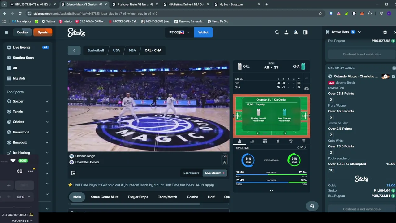Mute the Orlando Magic tab audio
396x223 pixels.
point(101,4)
